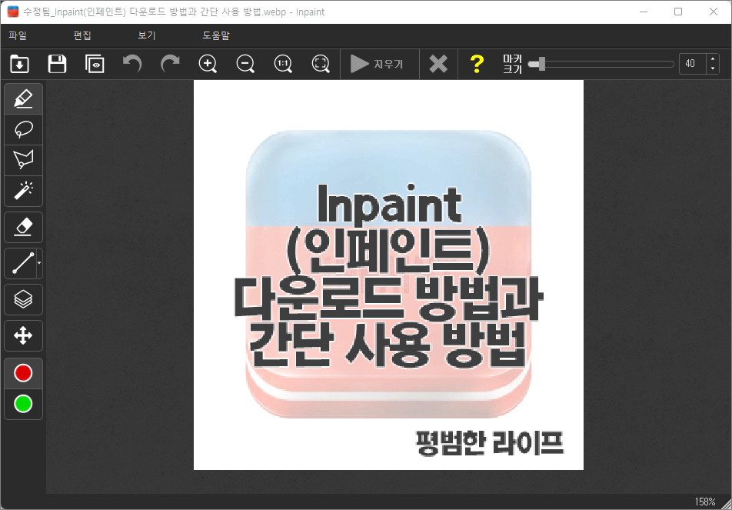Show the original image with the eye icon
The height and width of the screenshot is (510, 732).
[x=95, y=64]
